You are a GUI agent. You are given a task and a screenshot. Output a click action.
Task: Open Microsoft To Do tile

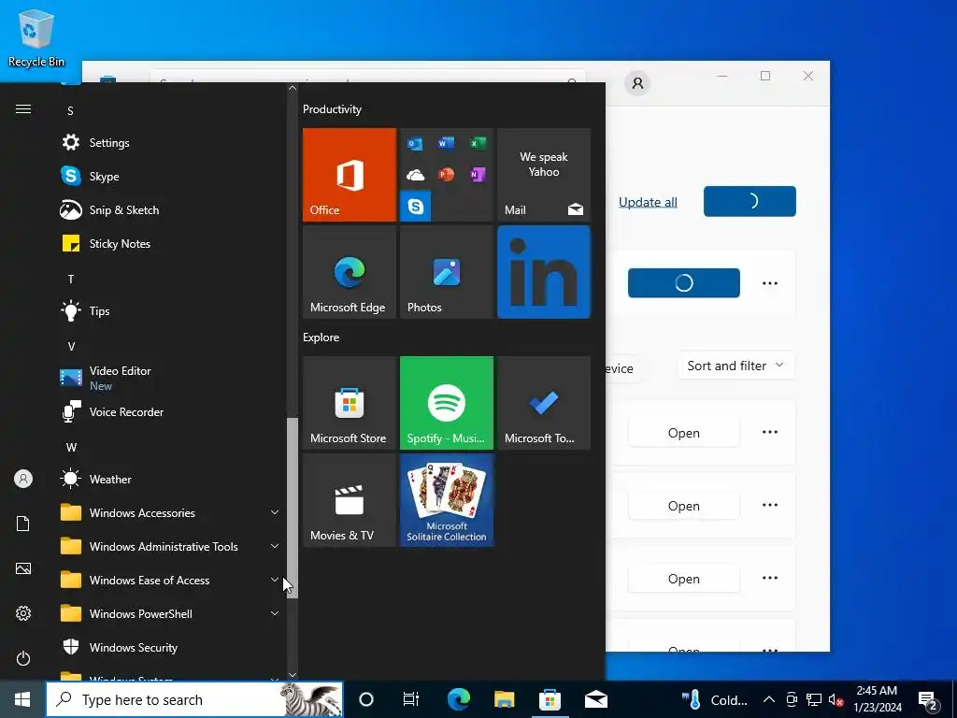[544, 403]
